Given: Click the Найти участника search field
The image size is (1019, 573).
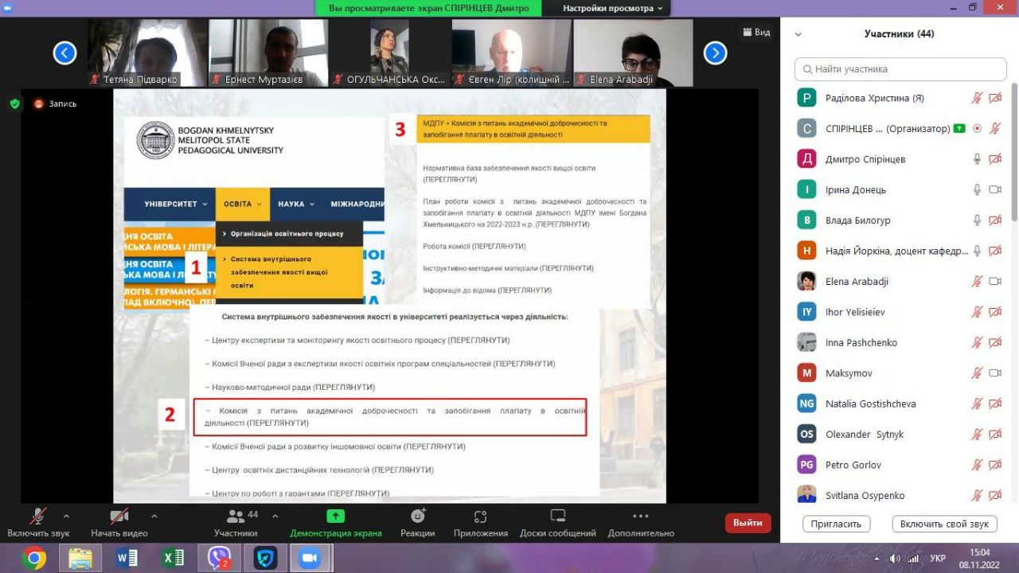Looking at the screenshot, I should pos(900,69).
